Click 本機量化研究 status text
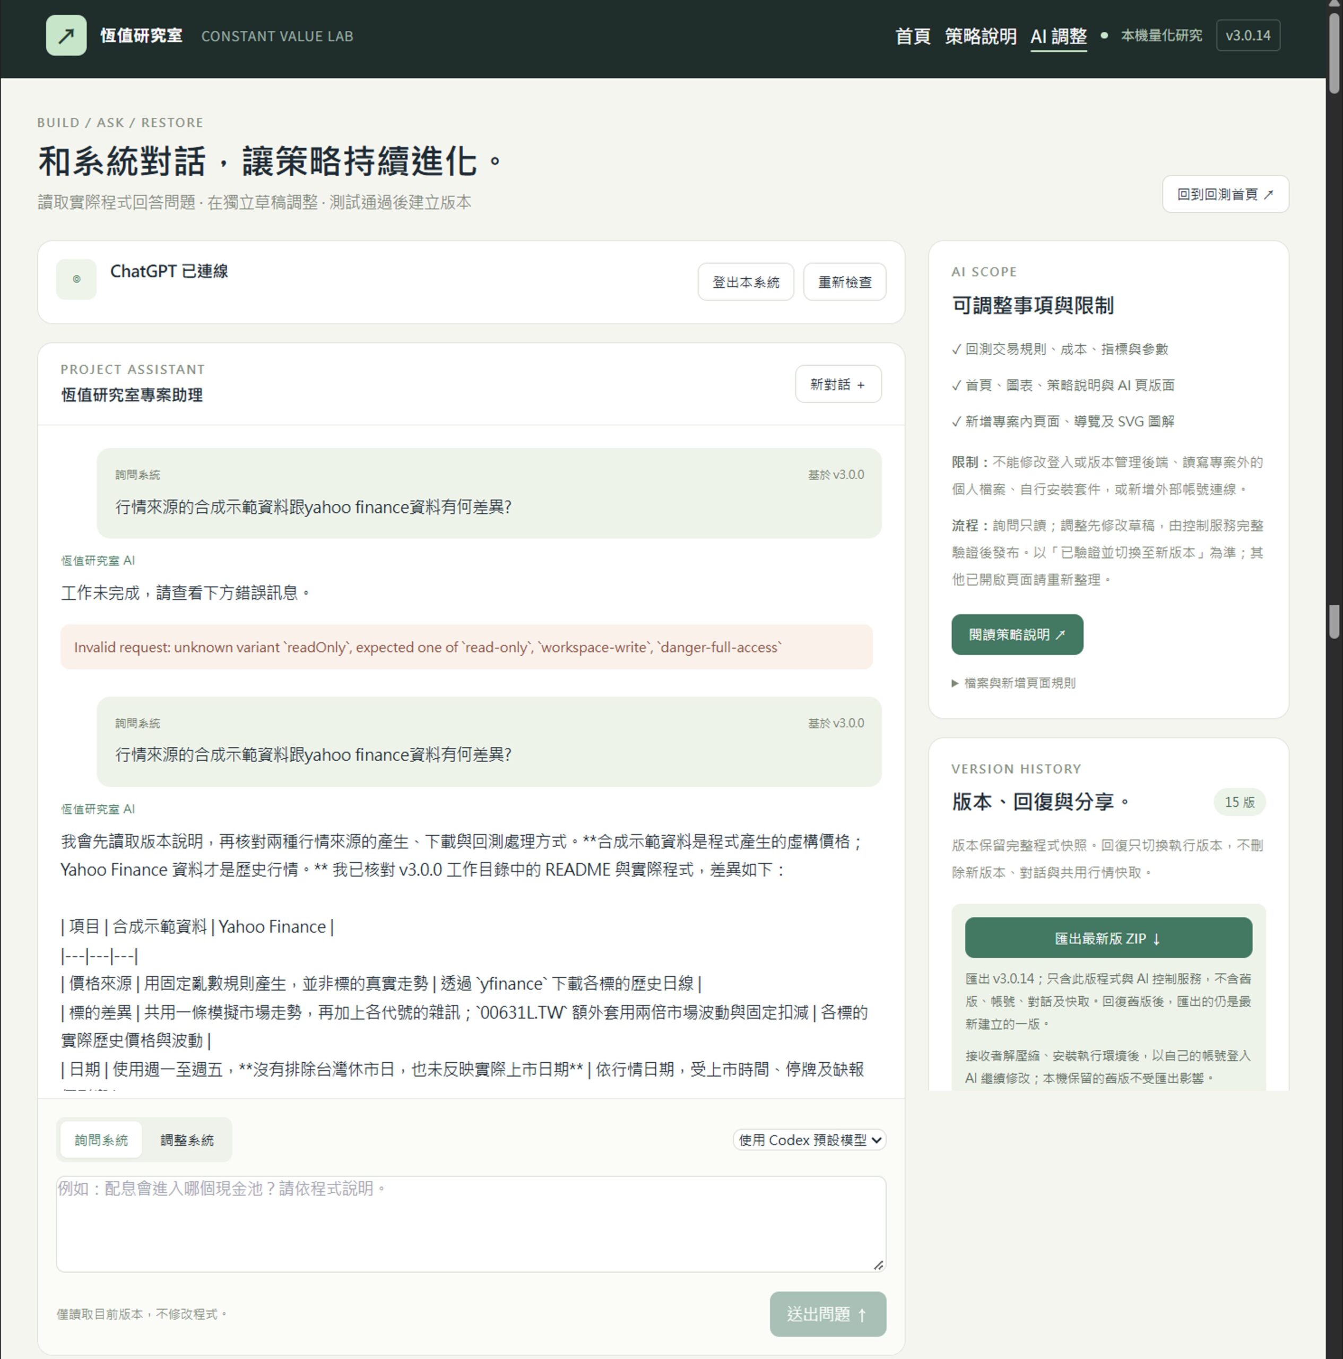Screen dimensions: 1343x1359 pyautogui.click(x=1161, y=35)
